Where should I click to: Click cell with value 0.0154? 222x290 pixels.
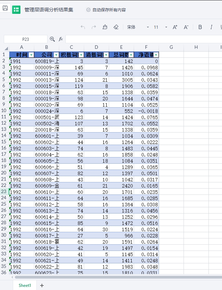tap(146, 248)
